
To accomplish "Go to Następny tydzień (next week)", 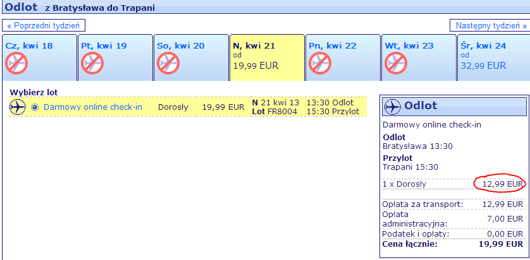I will coord(491,25).
